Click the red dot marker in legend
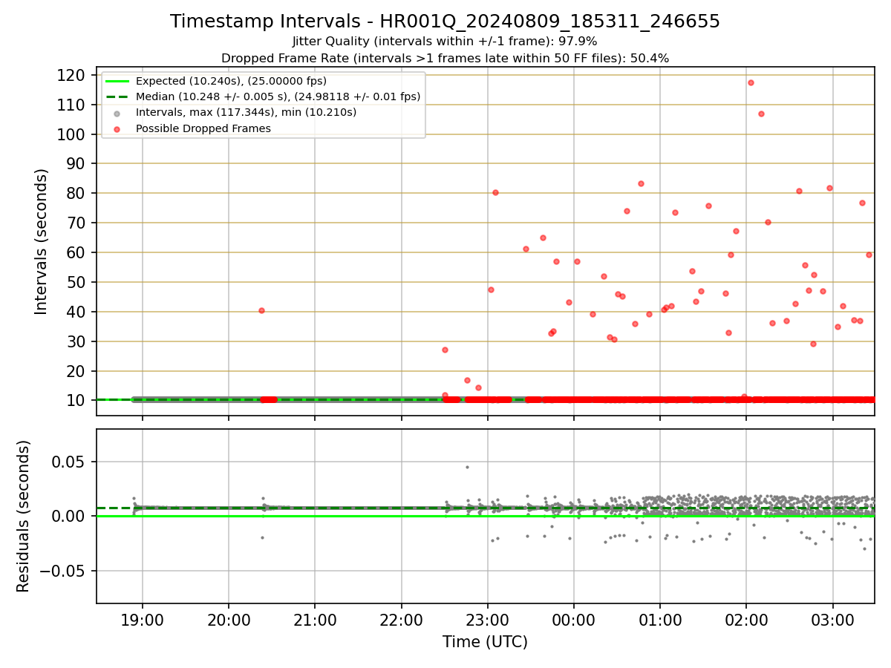 pyautogui.click(x=118, y=128)
